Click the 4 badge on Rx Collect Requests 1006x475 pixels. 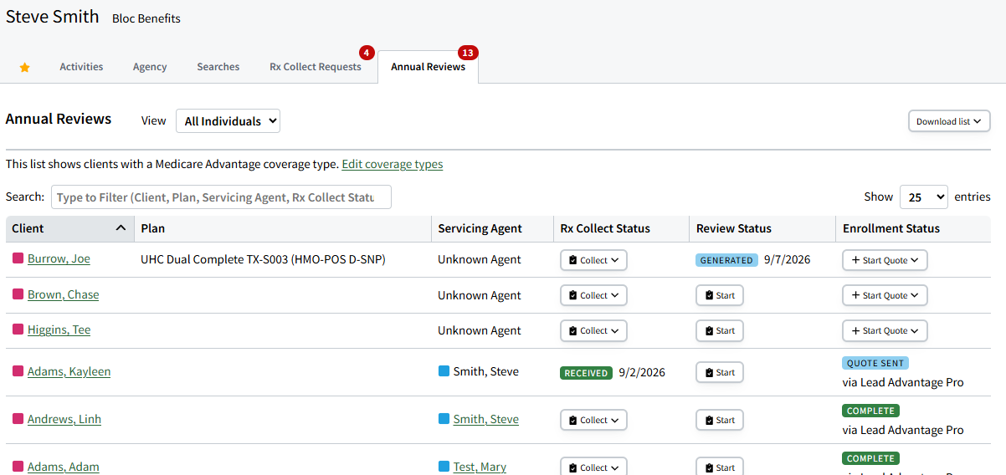pyautogui.click(x=367, y=53)
